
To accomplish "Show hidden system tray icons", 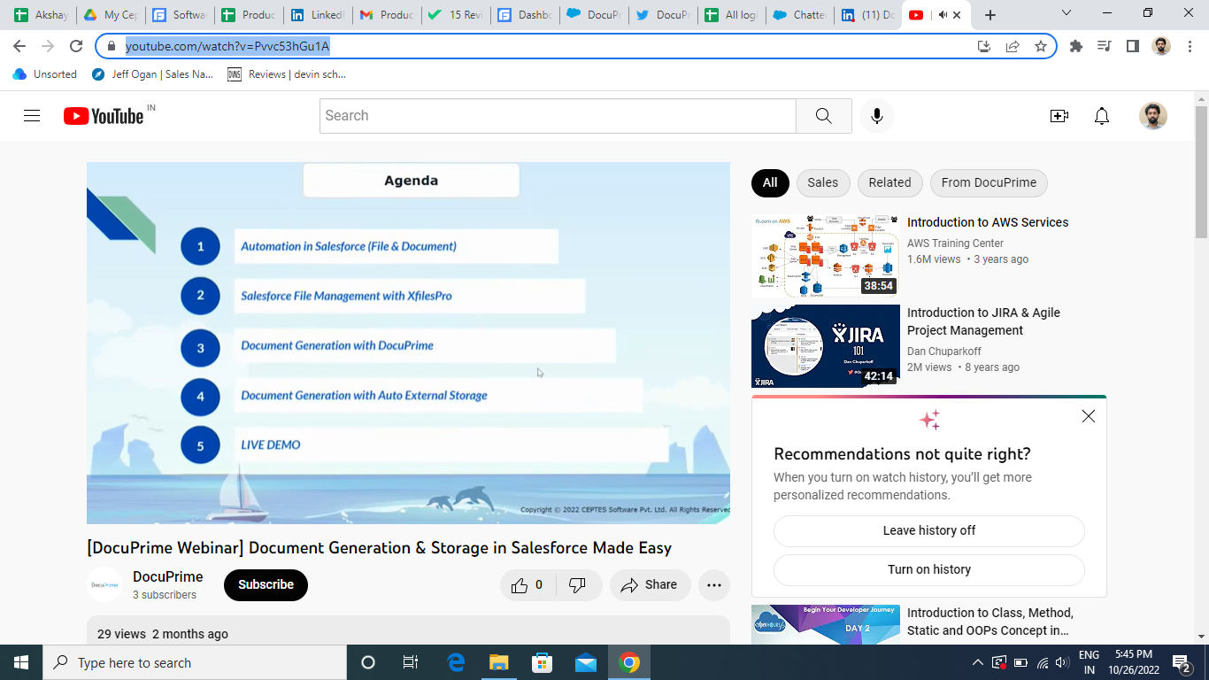I will point(977,662).
